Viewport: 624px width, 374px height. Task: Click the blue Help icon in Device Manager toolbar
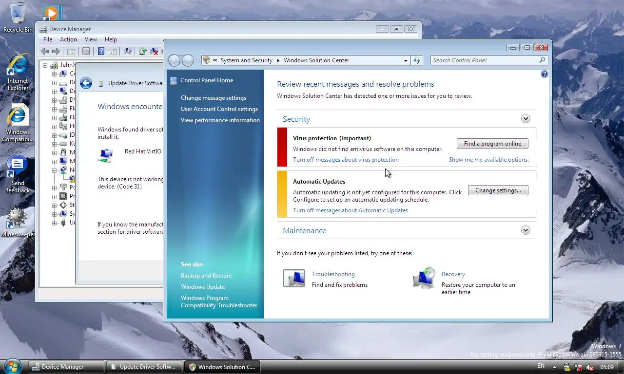[101, 51]
